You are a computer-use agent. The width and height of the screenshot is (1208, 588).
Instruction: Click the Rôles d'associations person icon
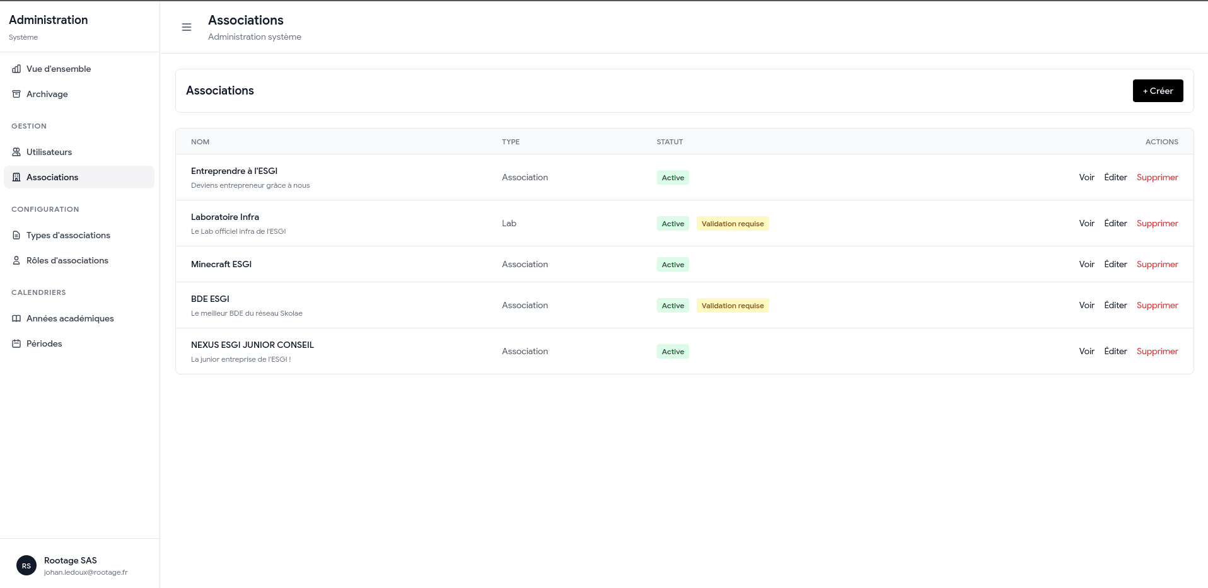coord(16,260)
